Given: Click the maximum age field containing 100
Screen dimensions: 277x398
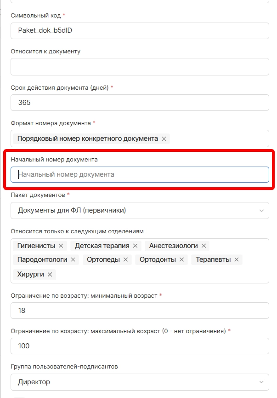Looking at the screenshot, I should [x=140, y=346].
